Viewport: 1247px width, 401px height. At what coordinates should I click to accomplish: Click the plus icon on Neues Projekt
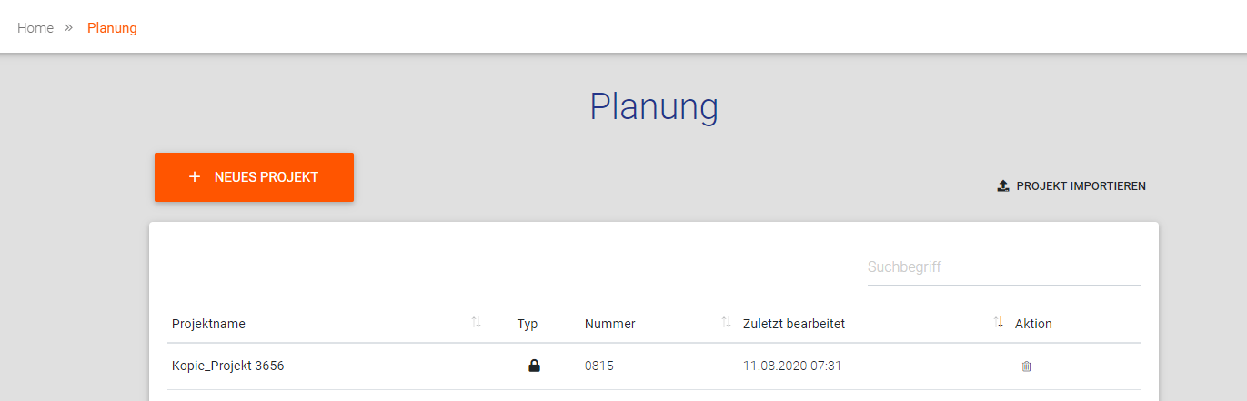point(194,177)
